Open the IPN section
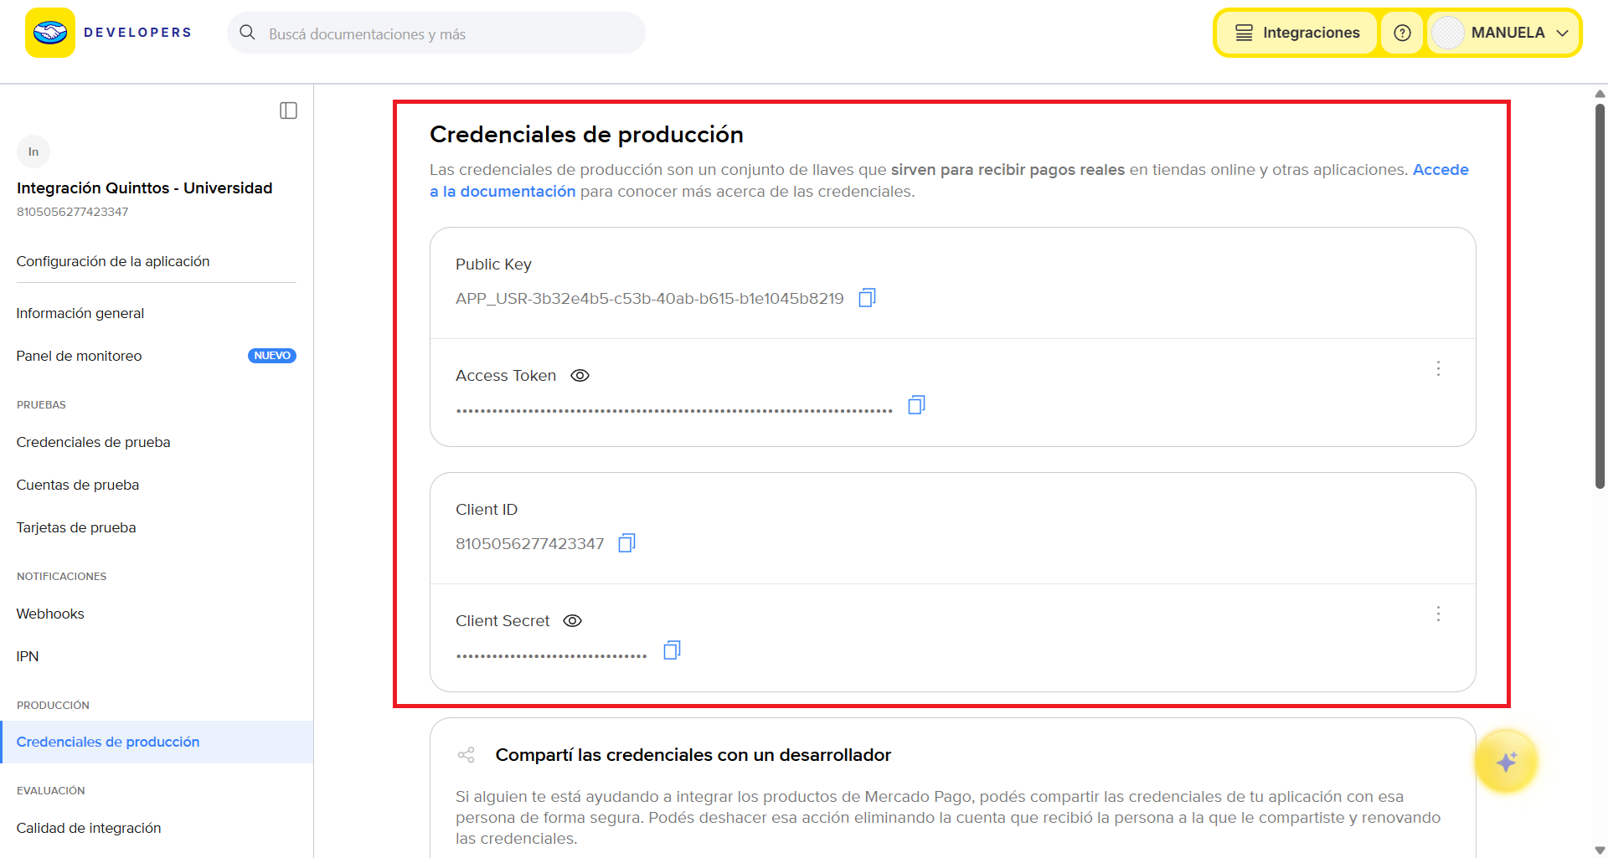The height and width of the screenshot is (858, 1608). (28, 656)
